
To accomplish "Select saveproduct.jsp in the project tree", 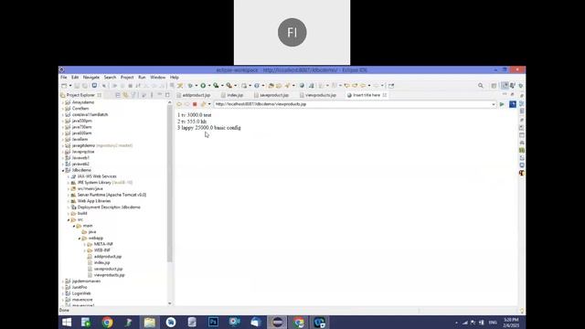I will click(x=108, y=269).
